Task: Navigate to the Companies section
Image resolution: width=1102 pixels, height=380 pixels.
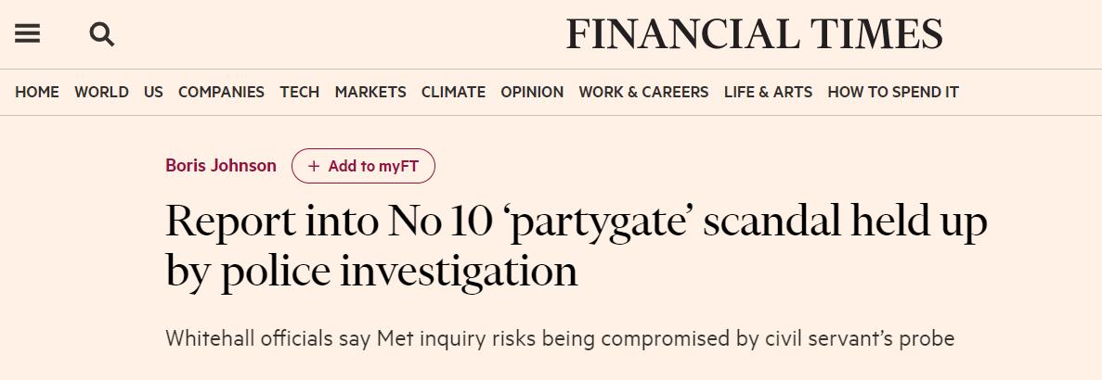Action: coord(221,92)
